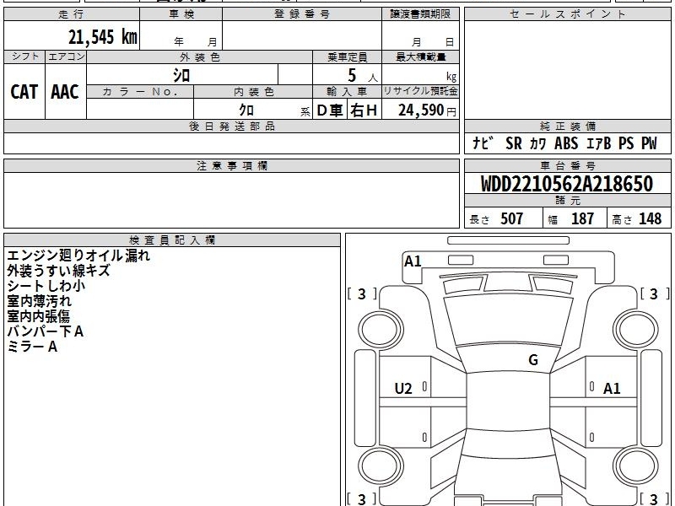Image resolution: width=675 pixels, height=506 pixels.
Task: Select the CAT transmission value
Action: point(24,92)
